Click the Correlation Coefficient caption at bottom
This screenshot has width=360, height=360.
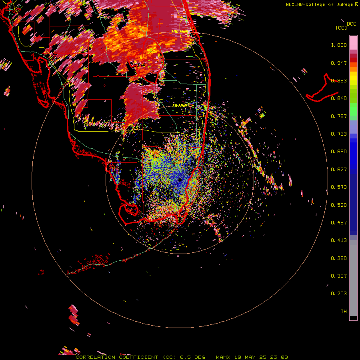pos(182,357)
